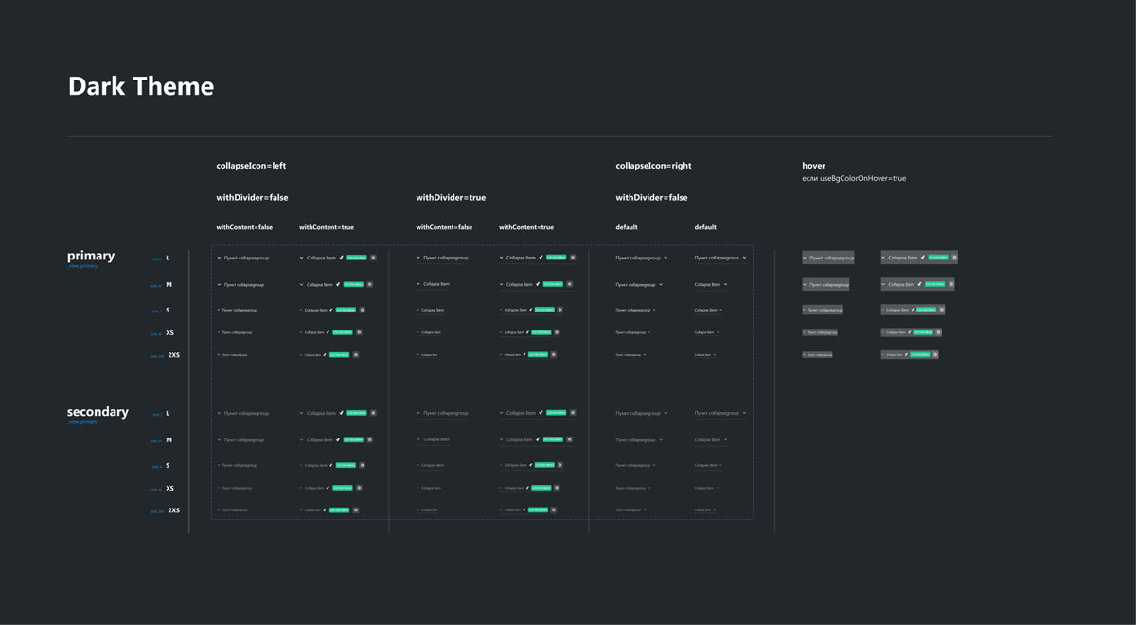Click green badge in primary L hover Collapse Item
This screenshot has height=625, width=1136.
(x=936, y=258)
